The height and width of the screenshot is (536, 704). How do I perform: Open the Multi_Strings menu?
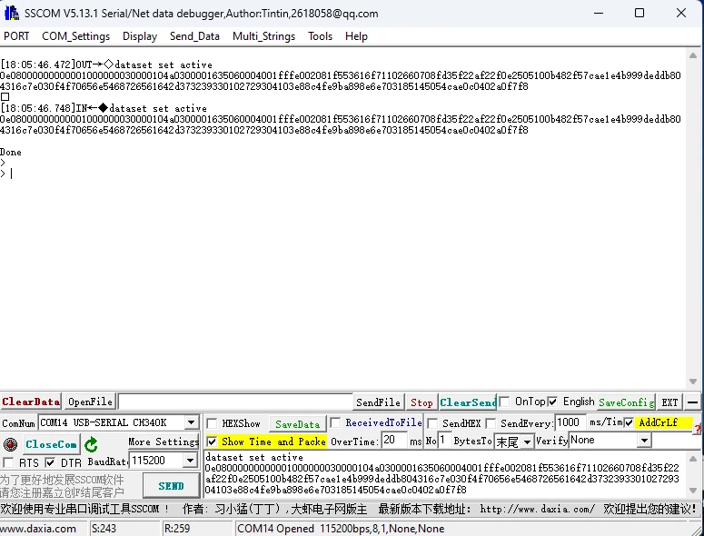(263, 36)
